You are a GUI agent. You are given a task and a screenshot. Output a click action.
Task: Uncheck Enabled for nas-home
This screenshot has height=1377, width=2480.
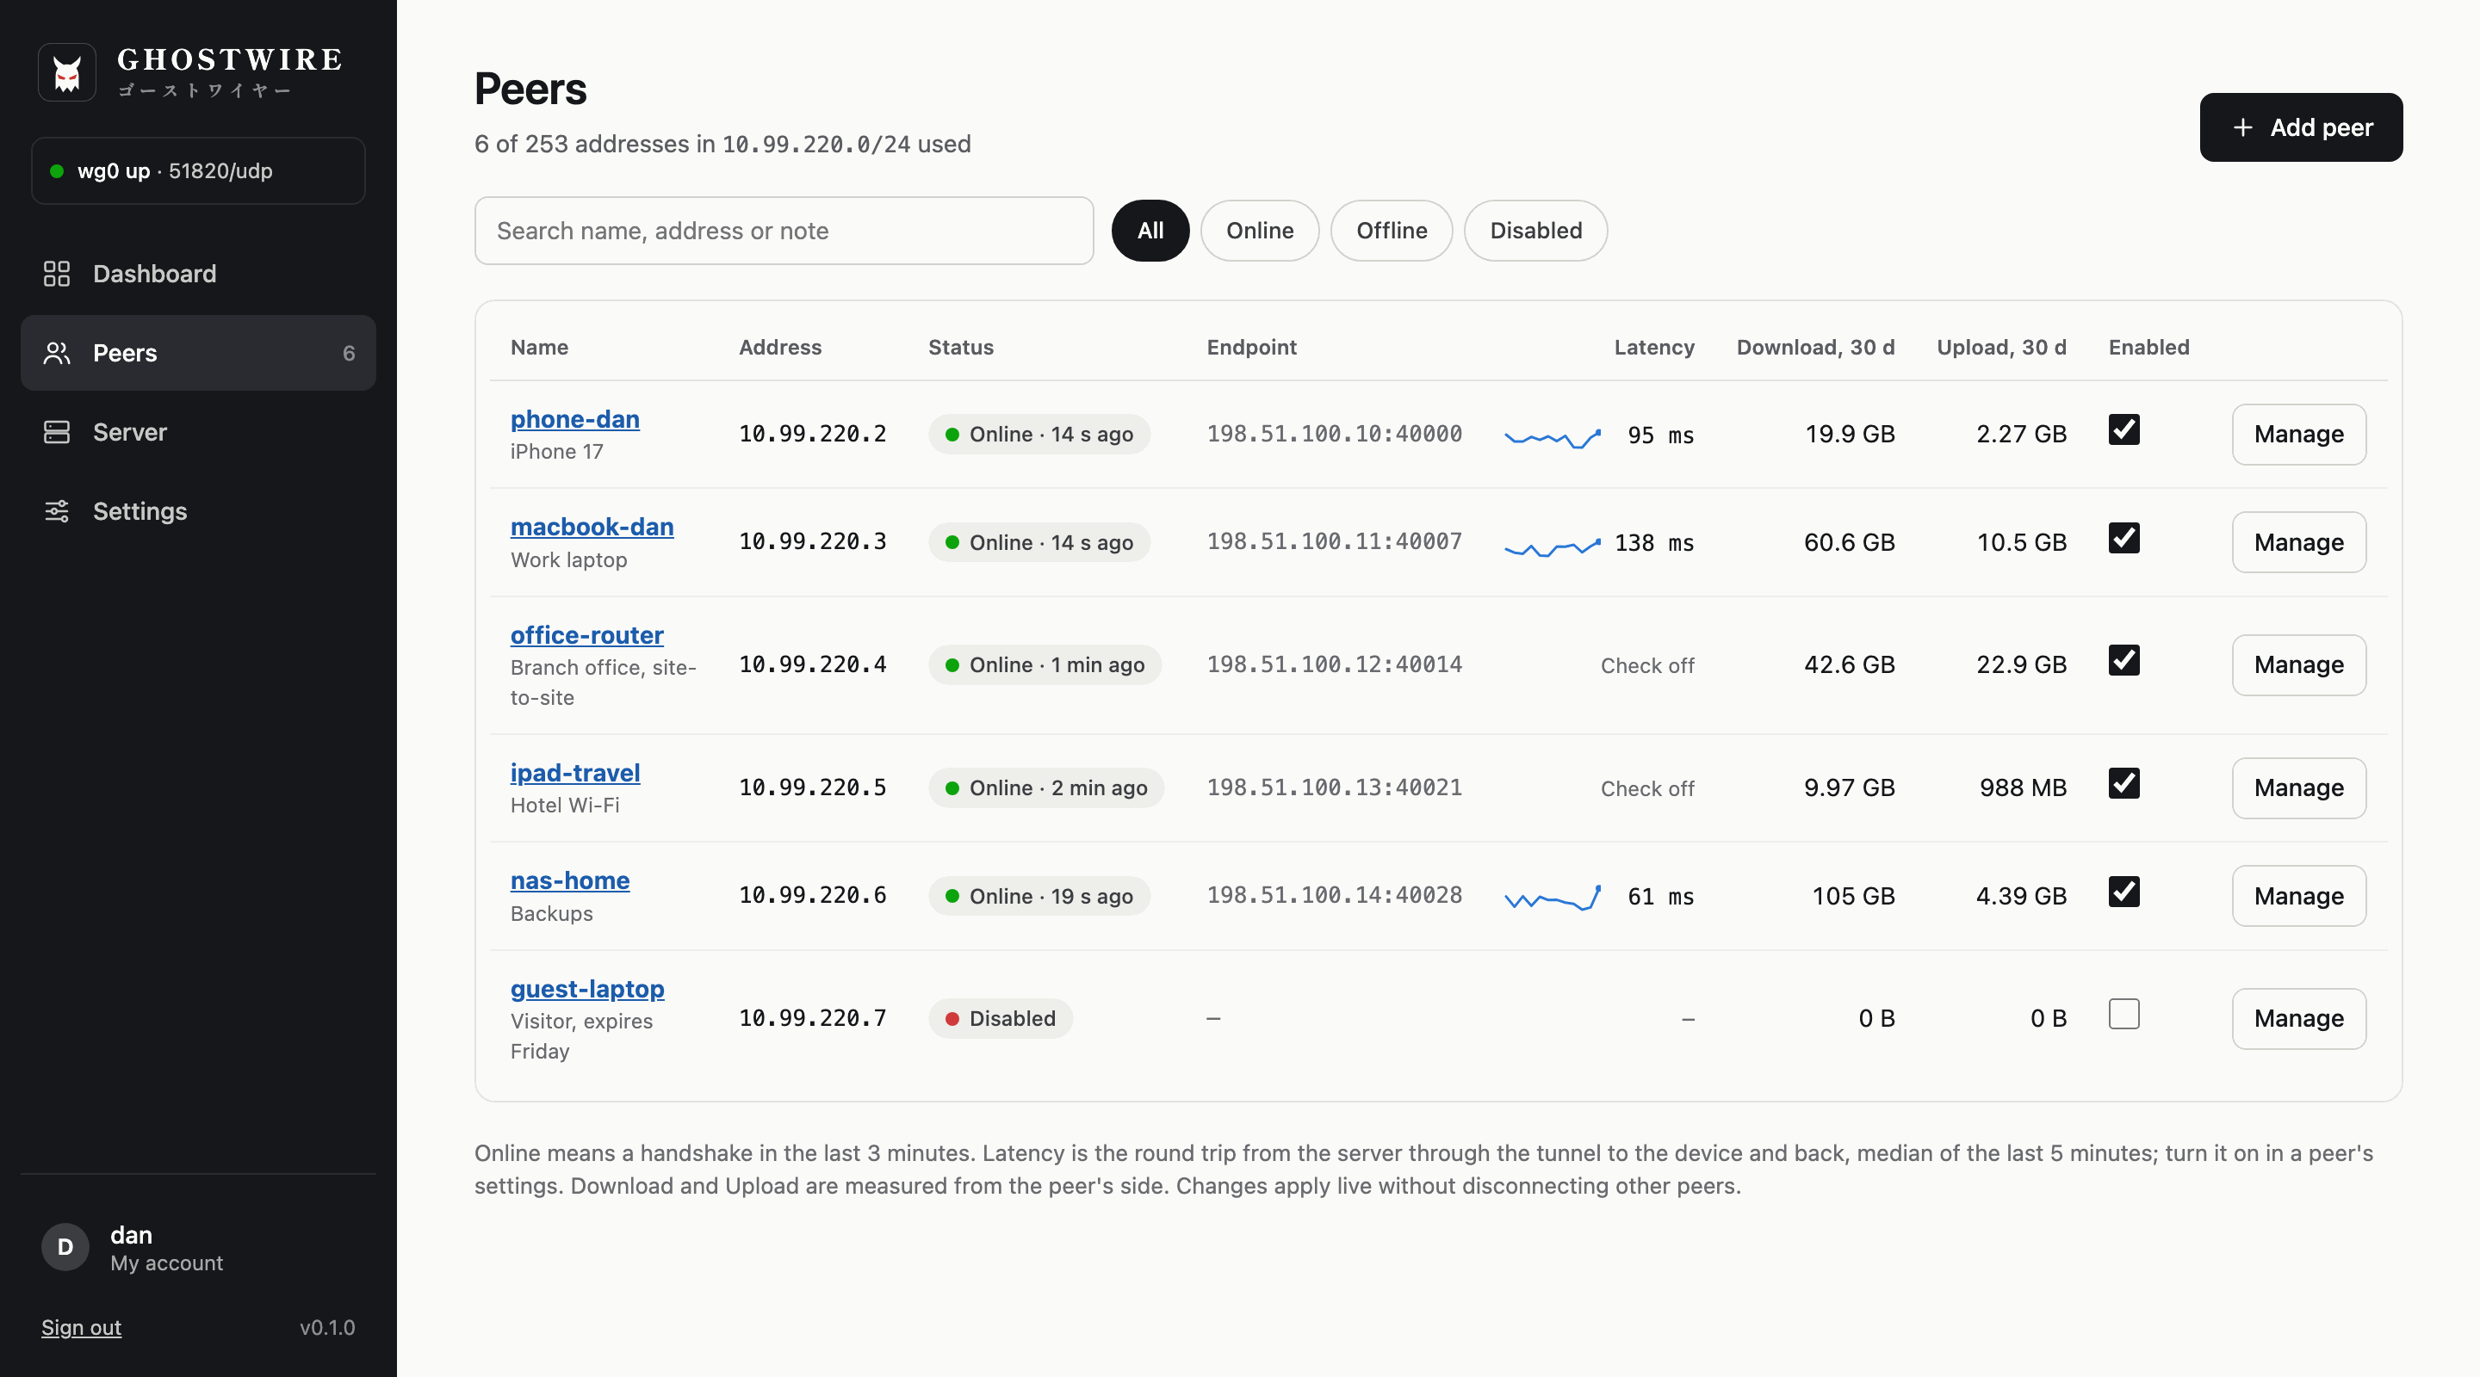pos(2123,892)
